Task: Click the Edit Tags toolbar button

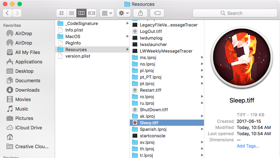Action: tap(157, 13)
